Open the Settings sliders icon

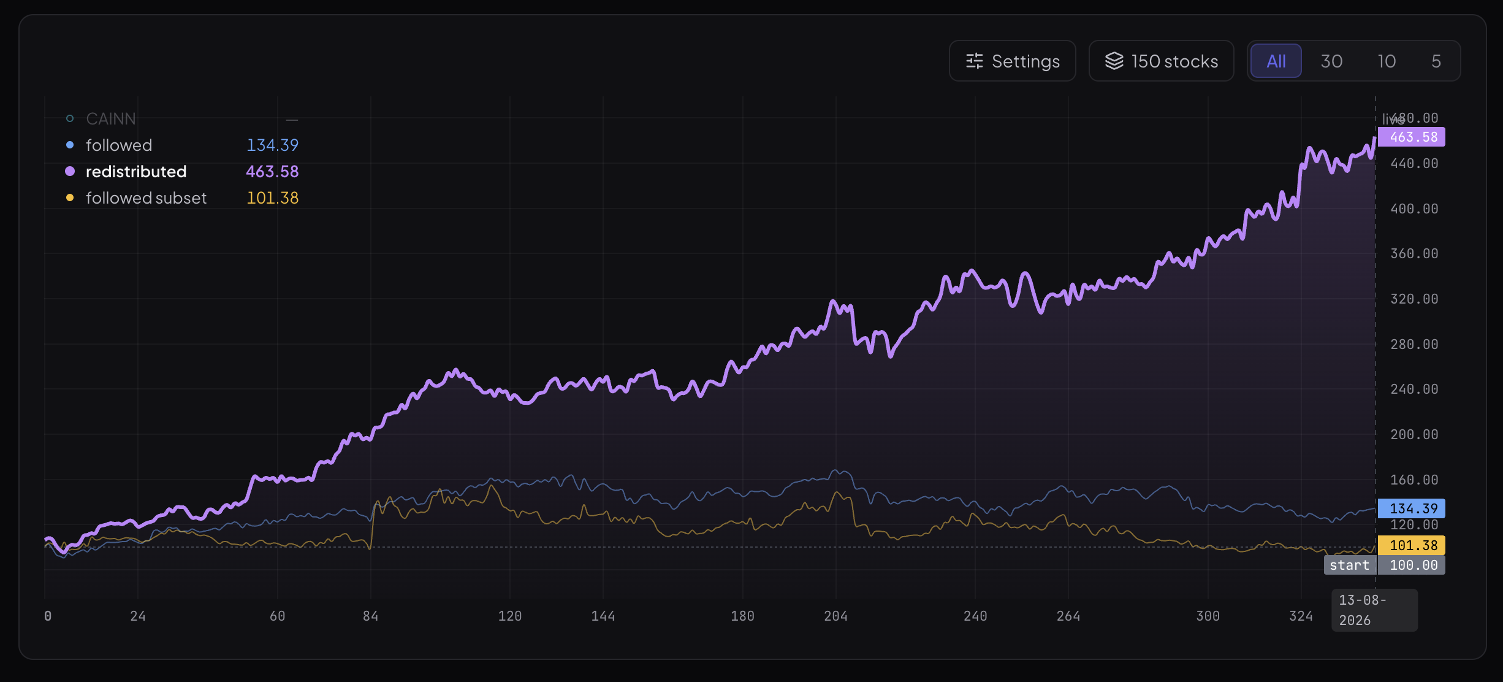975,61
